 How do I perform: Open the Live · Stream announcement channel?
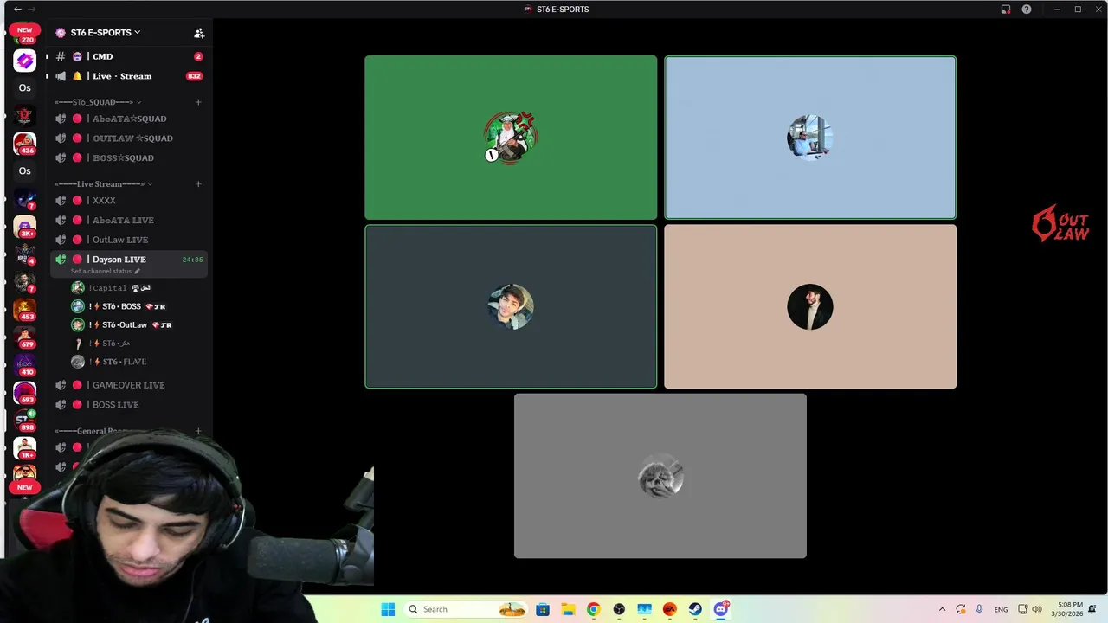(x=128, y=76)
